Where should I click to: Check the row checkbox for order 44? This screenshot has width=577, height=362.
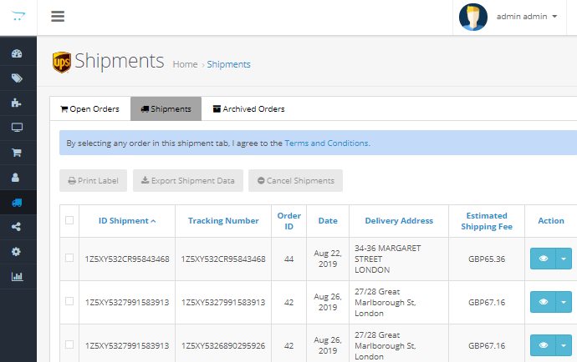[69, 258]
